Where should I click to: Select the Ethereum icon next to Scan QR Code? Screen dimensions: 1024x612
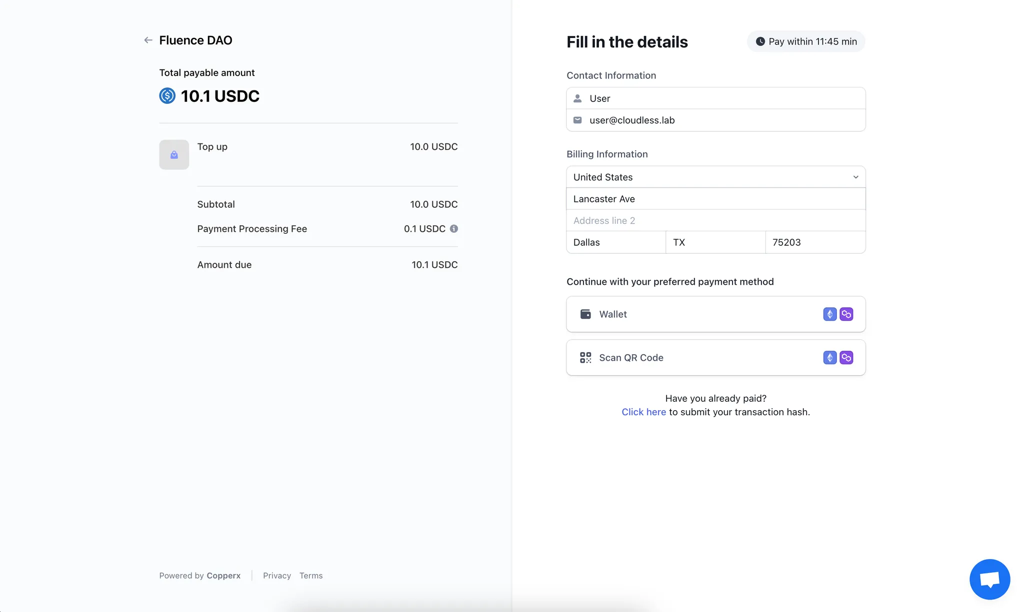[x=829, y=358]
